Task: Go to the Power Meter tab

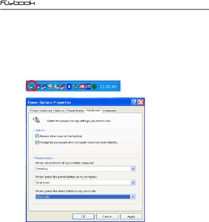Action: pos(75,111)
